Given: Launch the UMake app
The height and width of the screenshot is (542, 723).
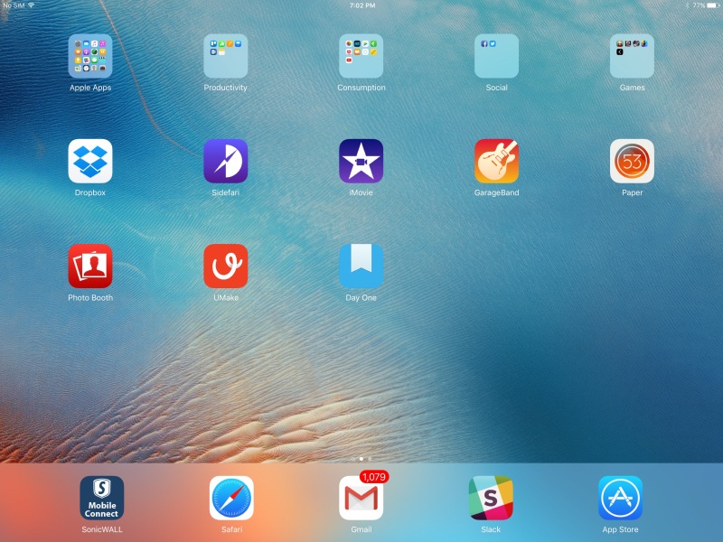Looking at the screenshot, I should (x=225, y=266).
